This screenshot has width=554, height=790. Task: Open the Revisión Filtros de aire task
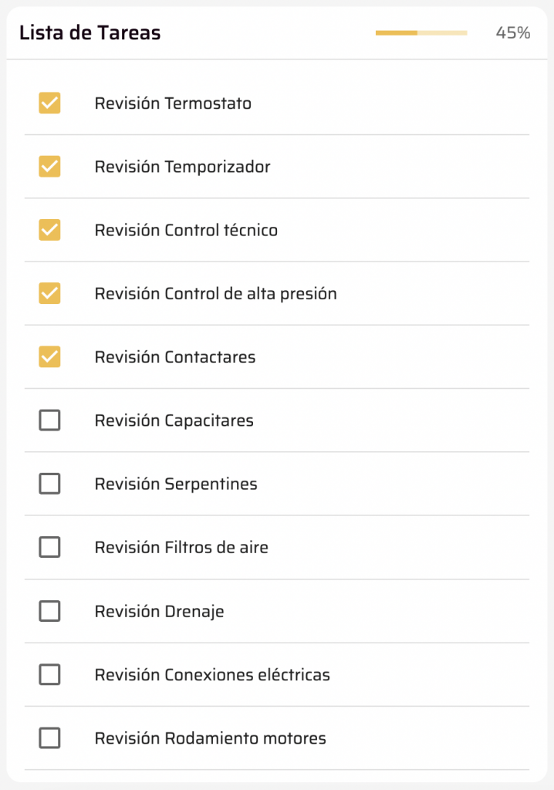181,547
